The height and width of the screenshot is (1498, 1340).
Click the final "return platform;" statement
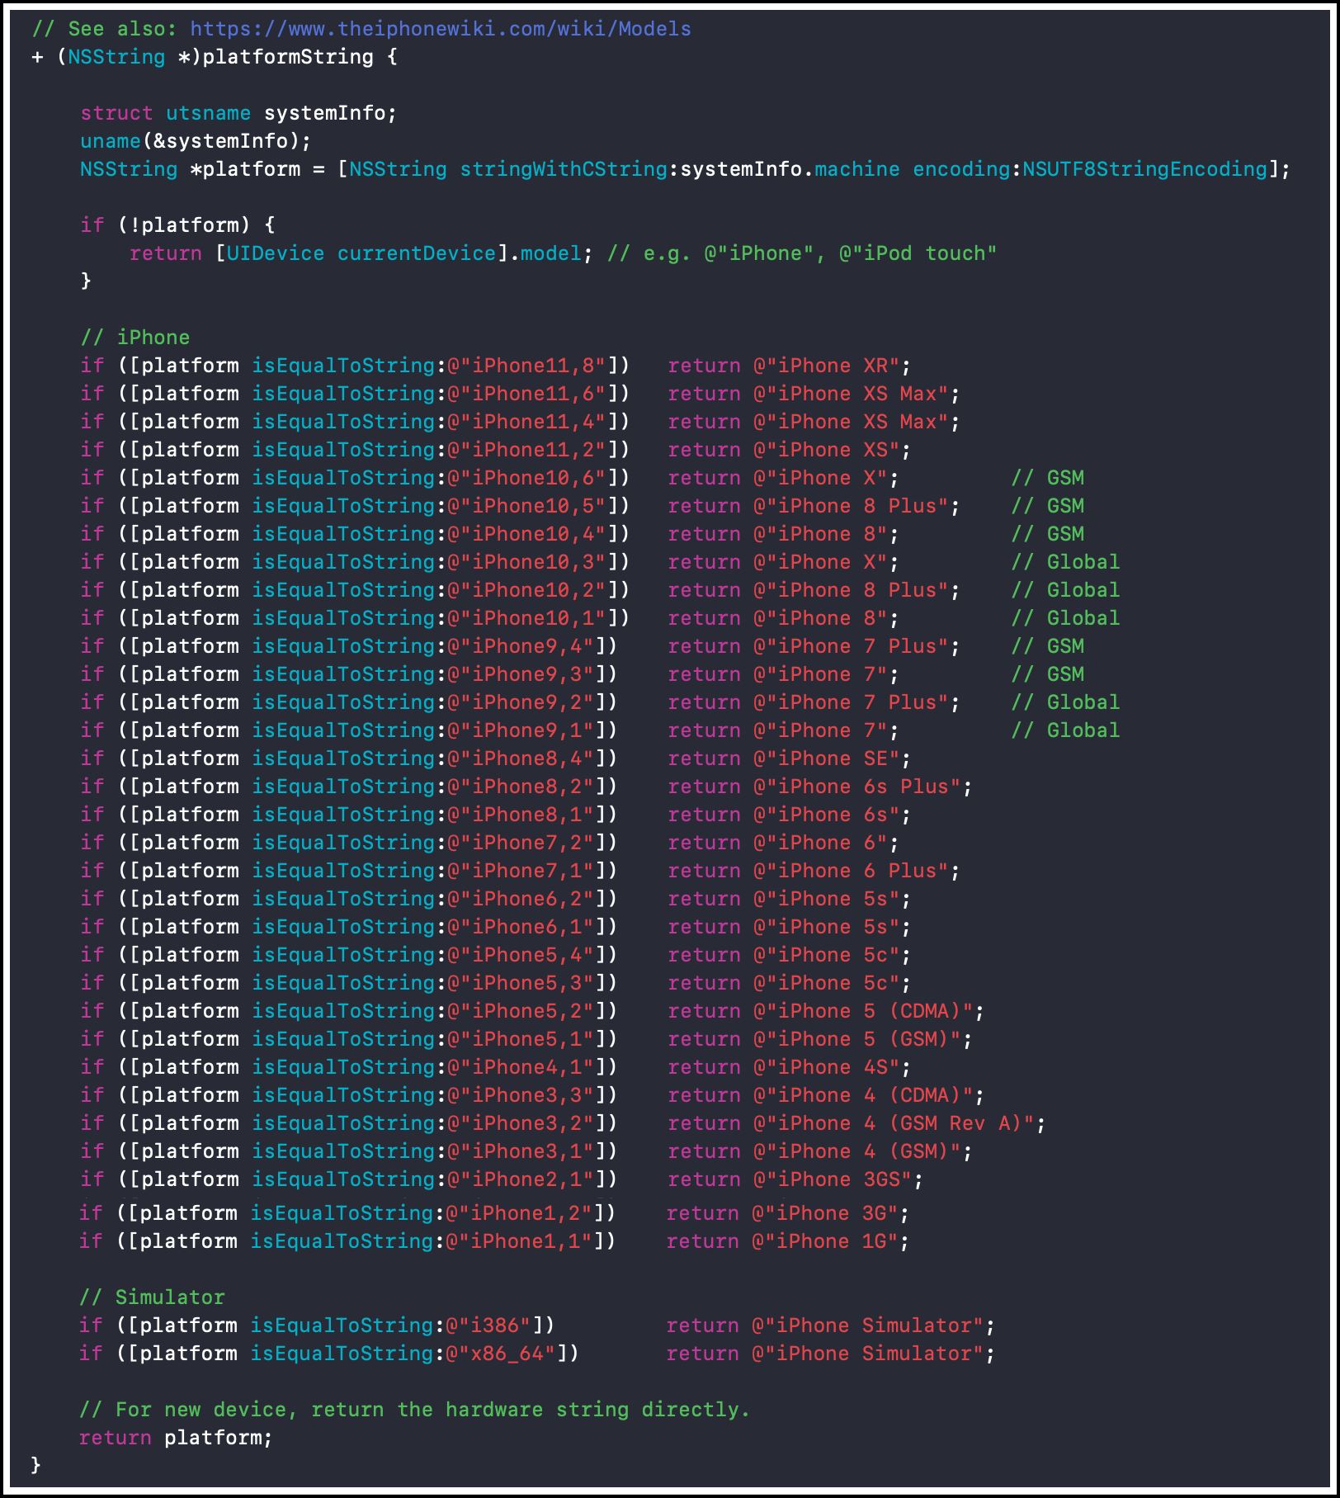tap(175, 1438)
